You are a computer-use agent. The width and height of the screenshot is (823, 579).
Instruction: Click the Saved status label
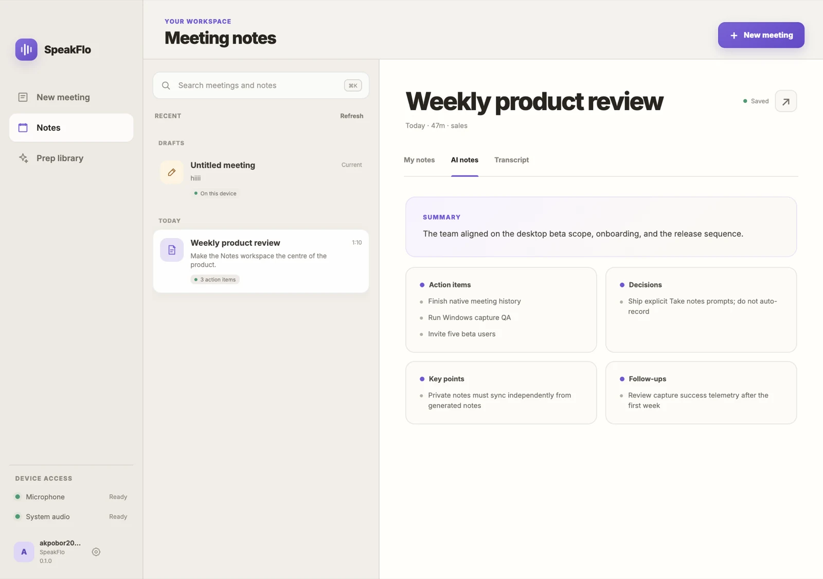click(760, 101)
